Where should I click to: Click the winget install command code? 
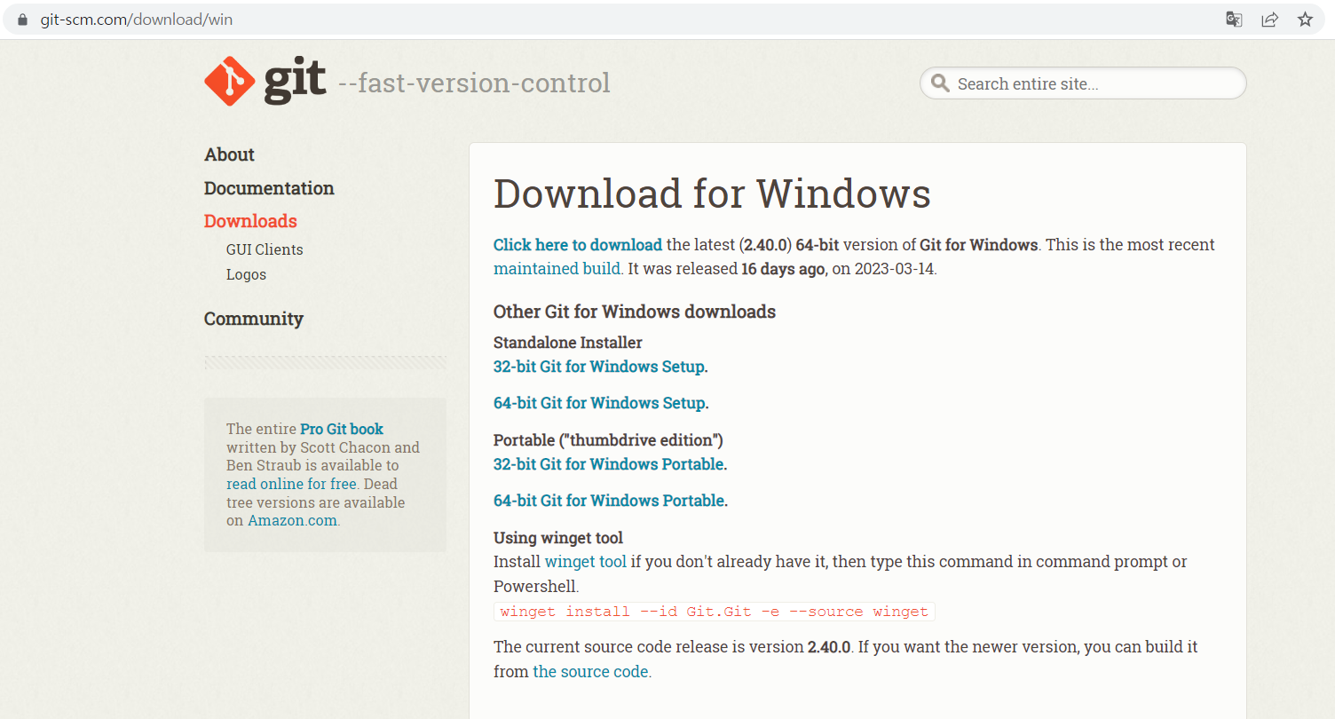tap(715, 612)
